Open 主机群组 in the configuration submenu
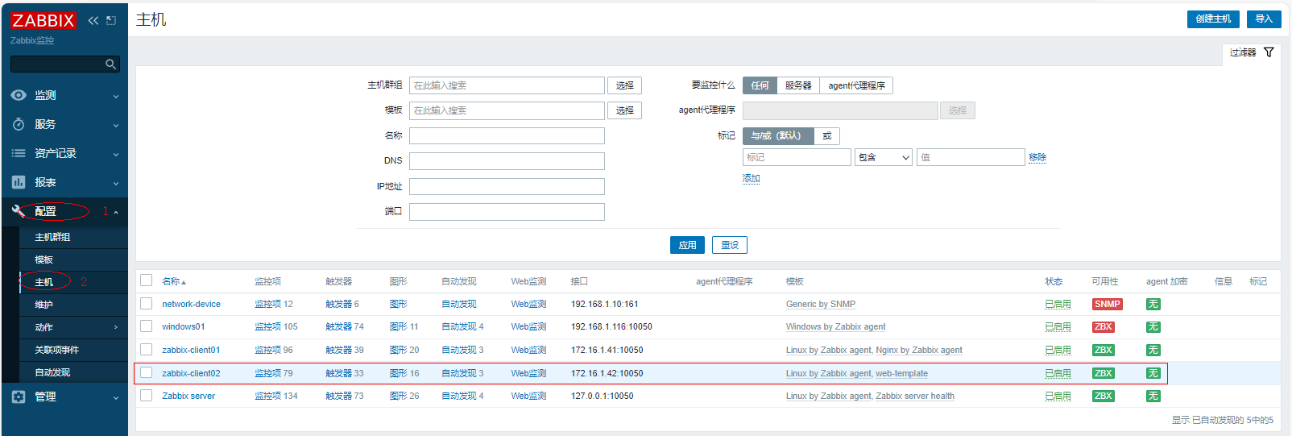The width and height of the screenshot is (1292, 436). (52, 237)
